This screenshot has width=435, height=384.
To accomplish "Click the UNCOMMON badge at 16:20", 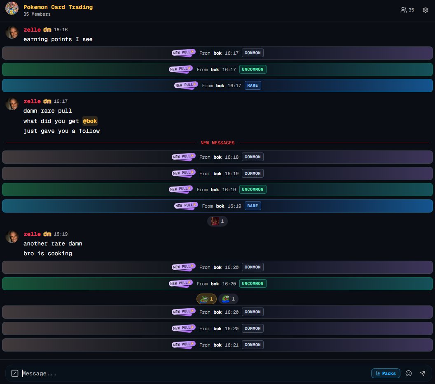I will point(253,284).
